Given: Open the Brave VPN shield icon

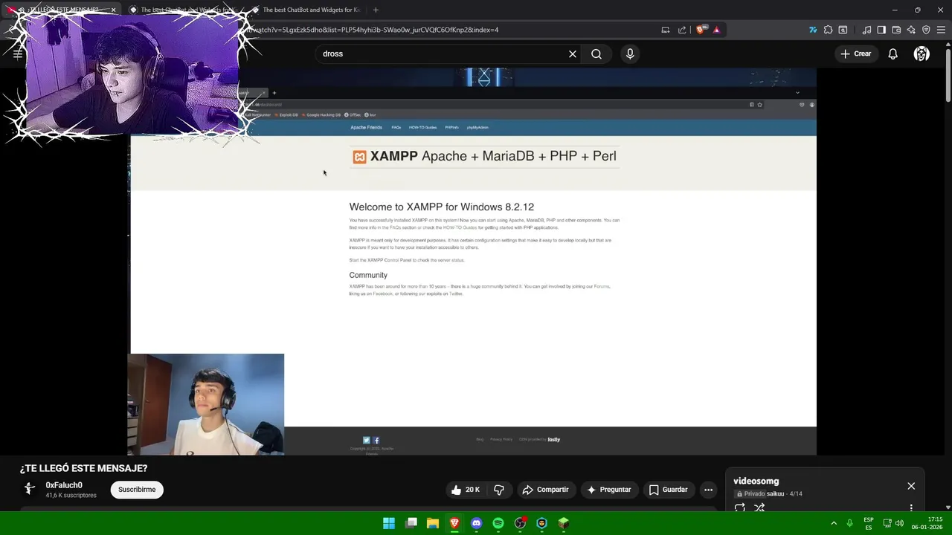Looking at the screenshot, I should (x=926, y=30).
